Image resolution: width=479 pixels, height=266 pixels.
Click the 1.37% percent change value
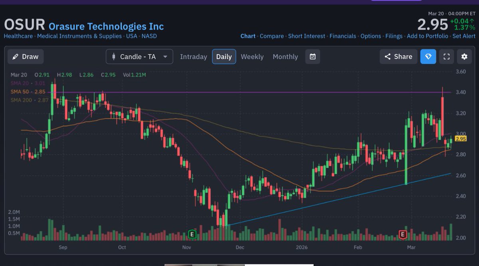(465, 28)
